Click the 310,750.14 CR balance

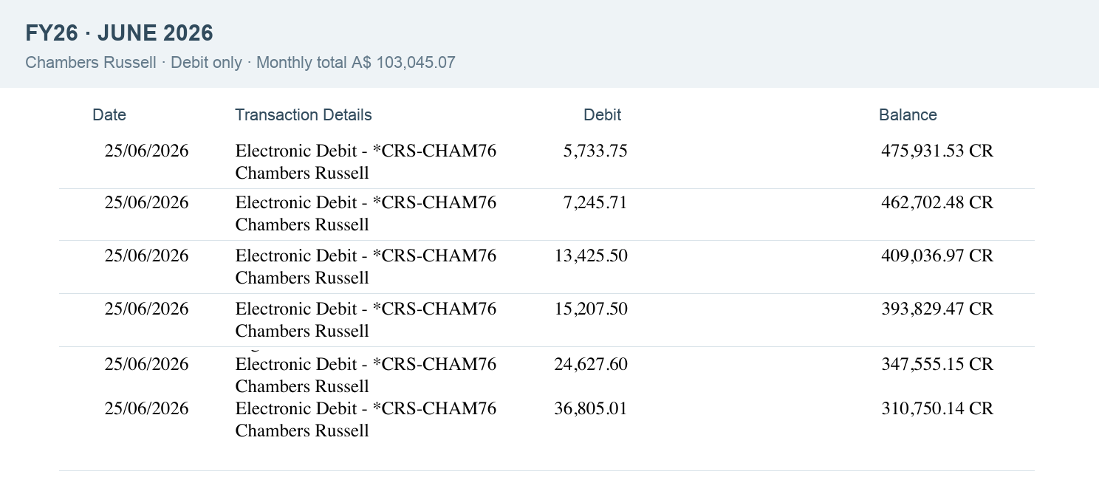937,408
